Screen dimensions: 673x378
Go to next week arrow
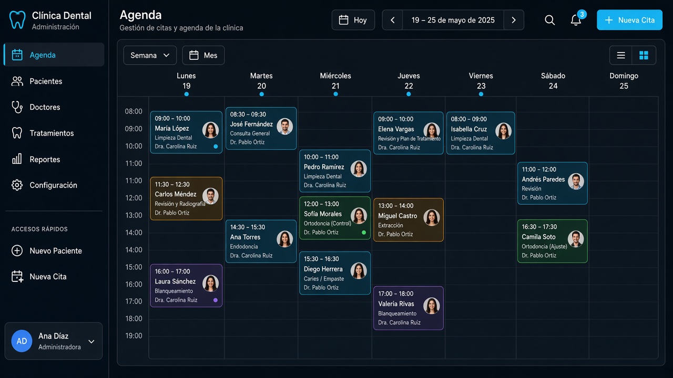pos(514,20)
